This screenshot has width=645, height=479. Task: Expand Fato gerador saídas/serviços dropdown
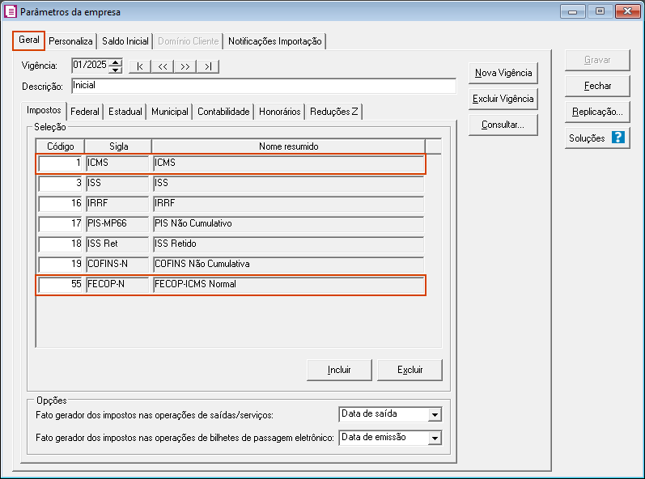coord(435,415)
